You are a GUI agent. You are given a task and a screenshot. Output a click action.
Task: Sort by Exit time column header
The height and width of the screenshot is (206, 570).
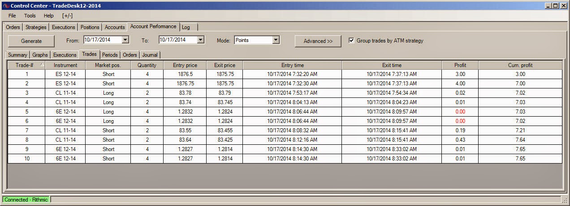pyautogui.click(x=392, y=65)
